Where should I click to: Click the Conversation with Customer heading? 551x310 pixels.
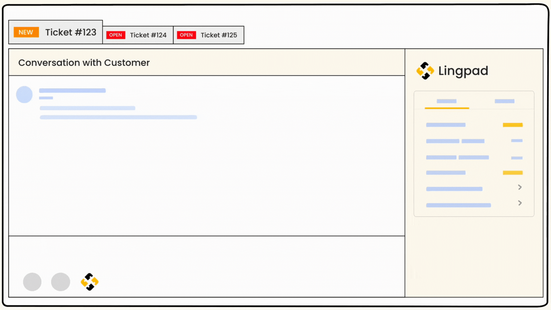(x=84, y=63)
